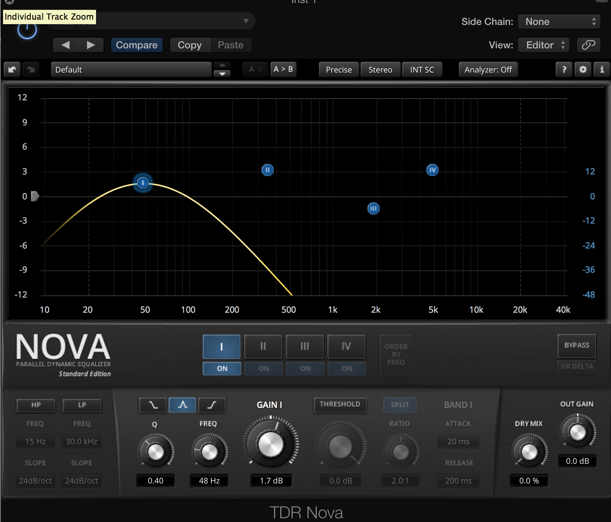
Task: Enable the LP filter
Action: click(82, 405)
